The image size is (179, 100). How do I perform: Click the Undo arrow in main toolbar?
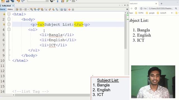tap(18, 1)
